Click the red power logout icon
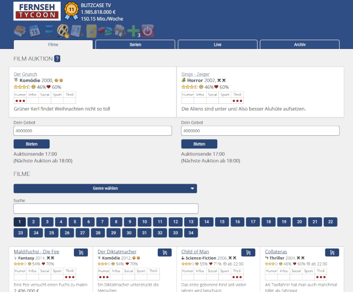The image size is (353, 292). (x=148, y=31)
